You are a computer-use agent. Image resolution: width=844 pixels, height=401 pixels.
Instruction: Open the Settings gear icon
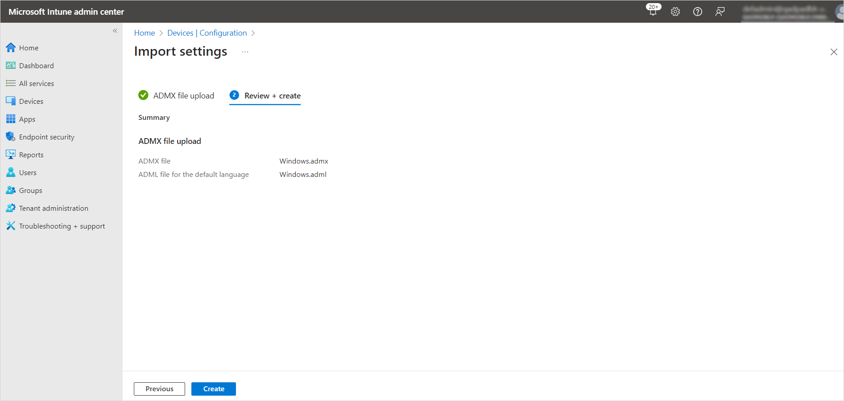(675, 12)
